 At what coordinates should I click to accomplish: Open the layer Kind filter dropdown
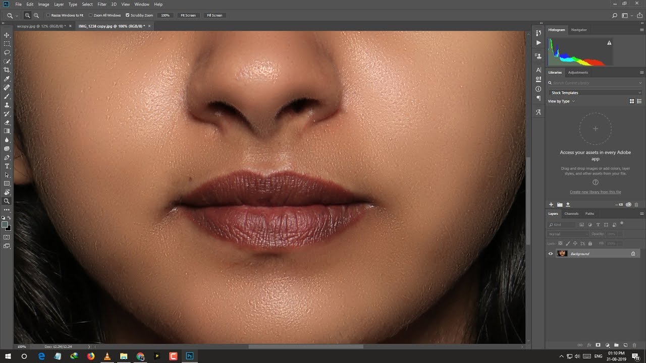pyautogui.click(x=562, y=224)
